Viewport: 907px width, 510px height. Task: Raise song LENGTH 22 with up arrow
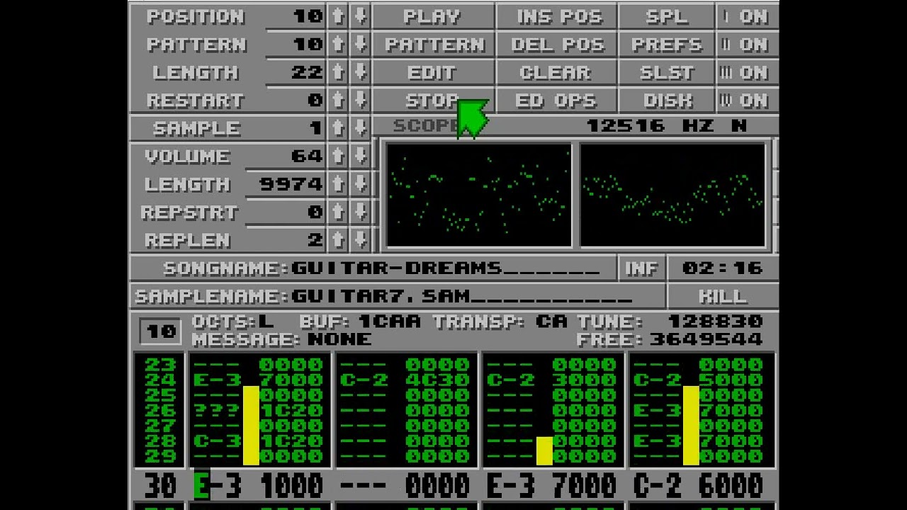(338, 72)
